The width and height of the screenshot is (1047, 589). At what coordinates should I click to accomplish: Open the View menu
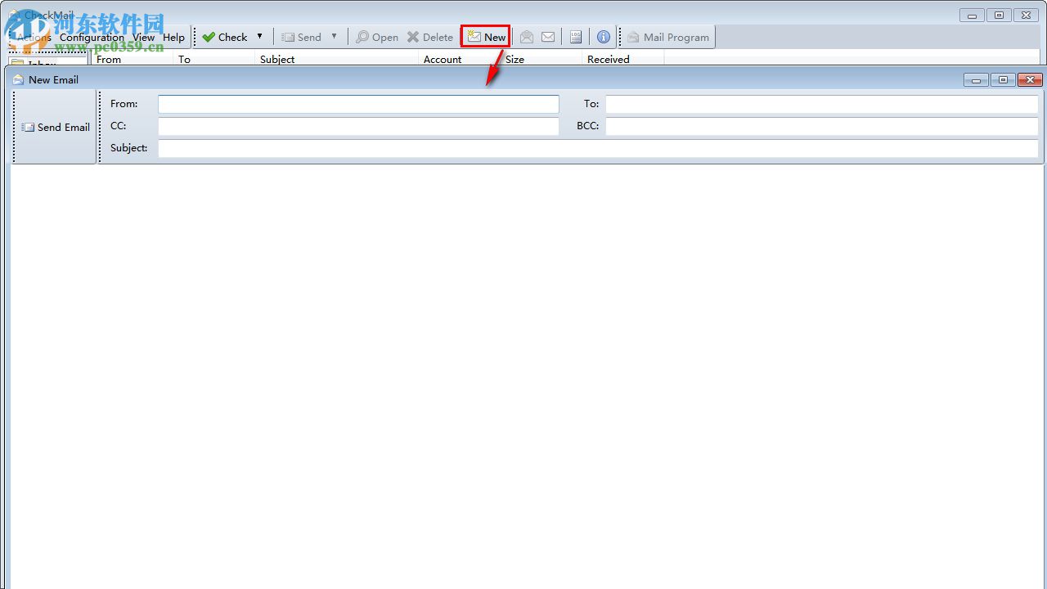143,37
